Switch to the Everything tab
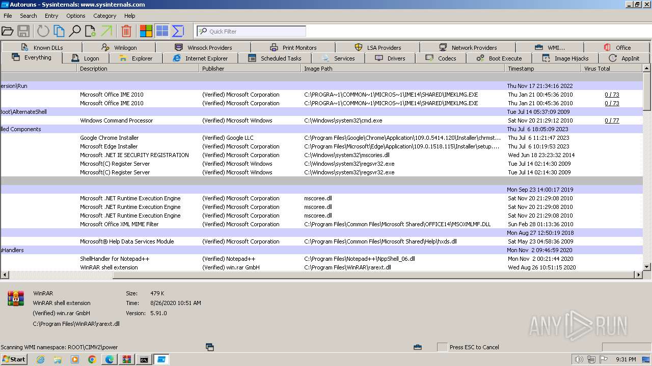 pos(32,57)
